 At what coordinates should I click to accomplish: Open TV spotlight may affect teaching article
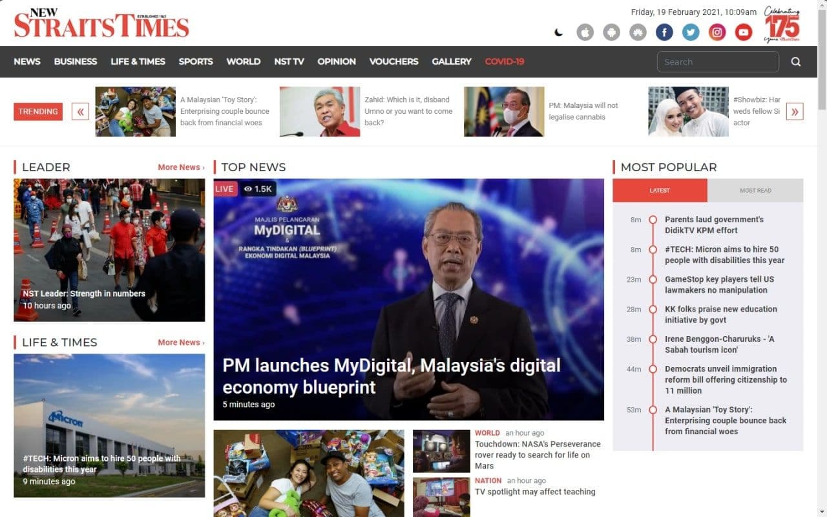[x=535, y=492]
